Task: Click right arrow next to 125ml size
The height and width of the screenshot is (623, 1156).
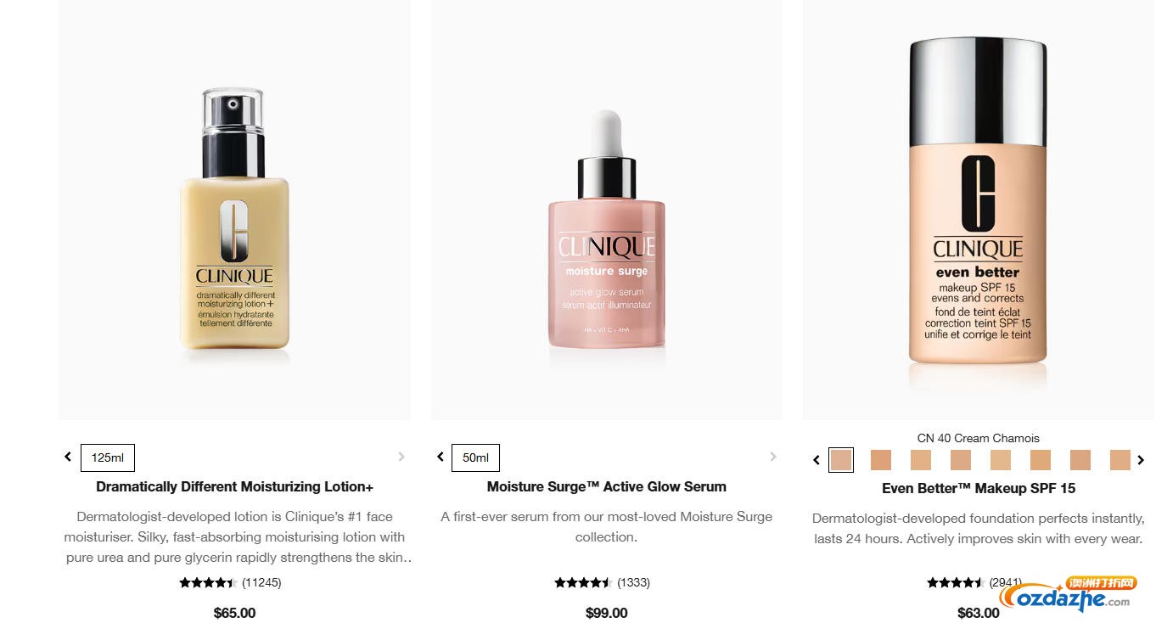Action: coord(401,457)
